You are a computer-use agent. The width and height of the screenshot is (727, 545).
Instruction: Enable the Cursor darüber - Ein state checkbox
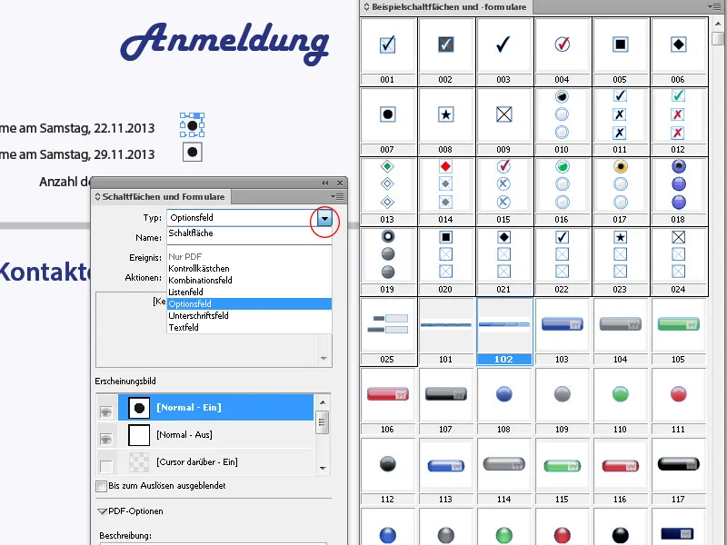point(106,466)
